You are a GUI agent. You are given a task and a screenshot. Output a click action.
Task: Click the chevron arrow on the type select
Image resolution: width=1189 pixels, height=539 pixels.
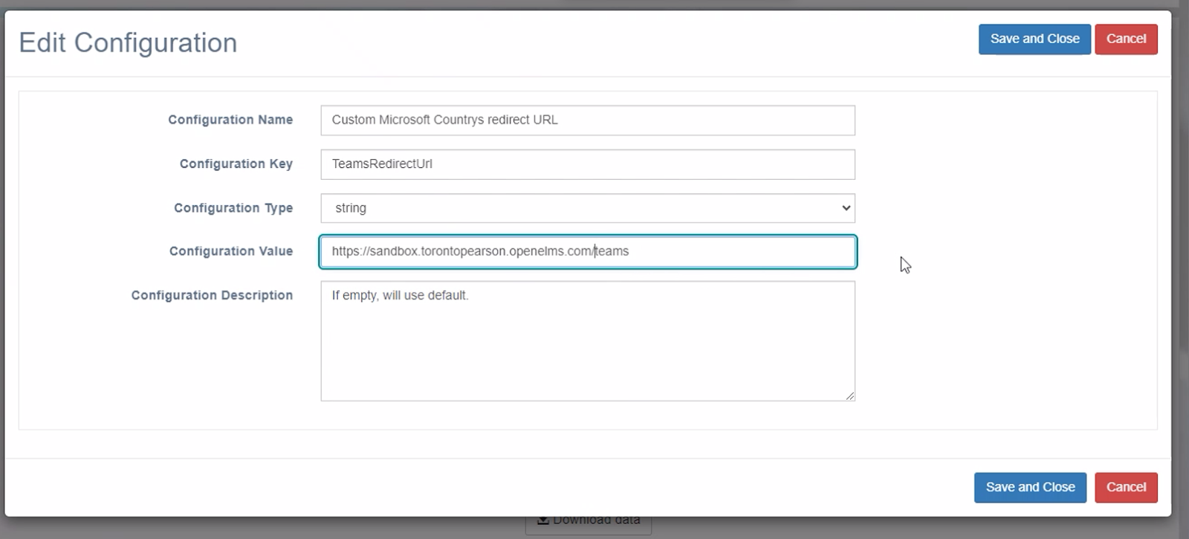(846, 208)
